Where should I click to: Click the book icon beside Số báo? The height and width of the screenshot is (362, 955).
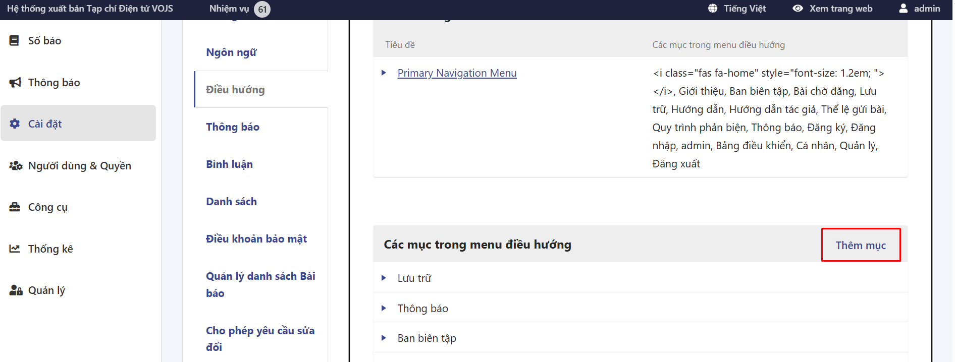tap(15, 41)
